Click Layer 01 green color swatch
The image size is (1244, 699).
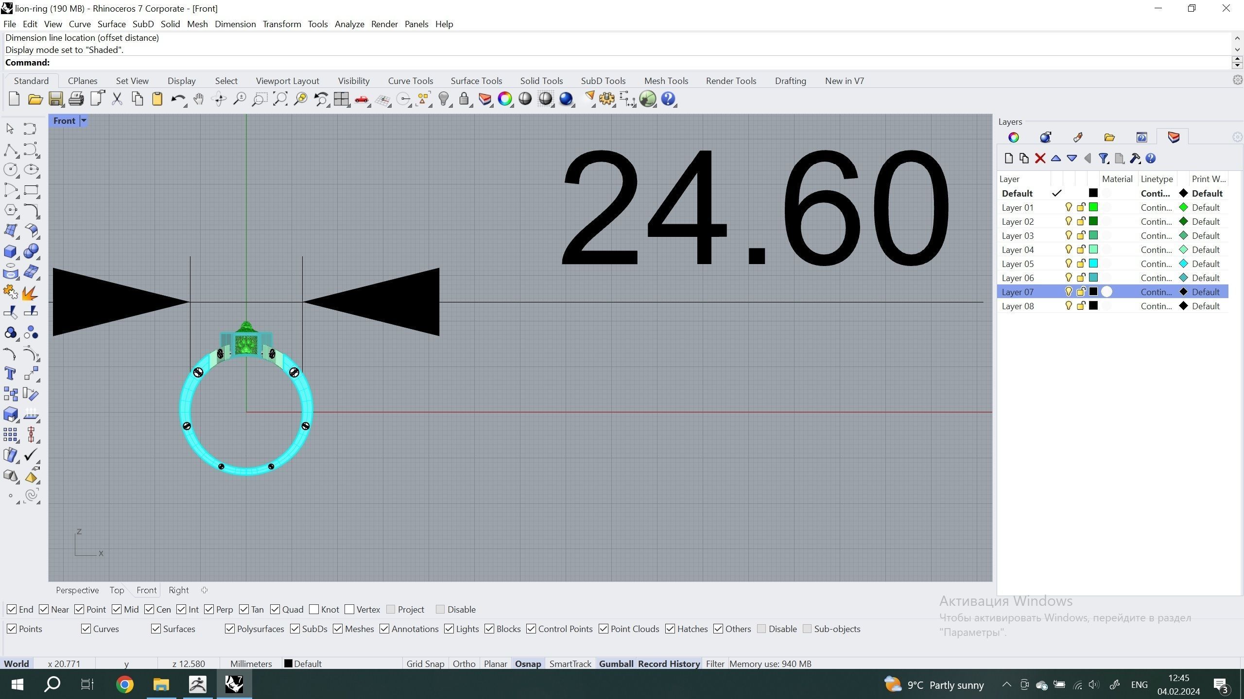pyautogui.click(x=1093, y=207)
